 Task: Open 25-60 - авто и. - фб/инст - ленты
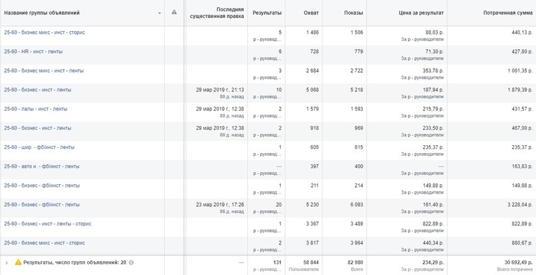click(42, 166)
